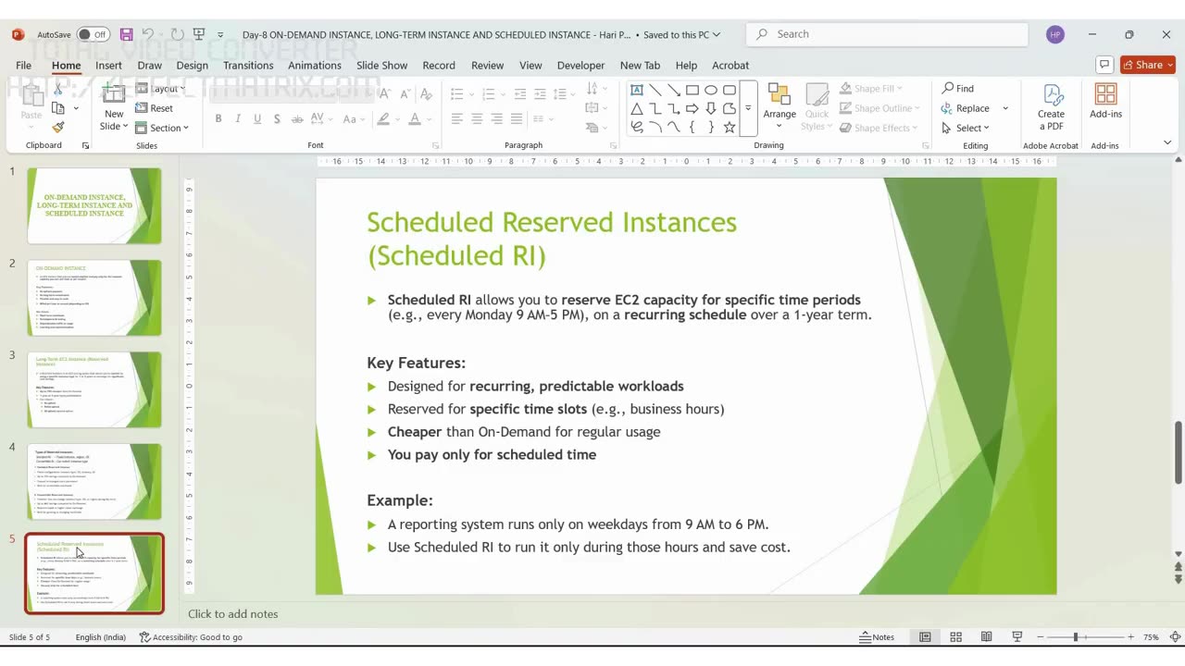Select the 5-point Star shape
1185x666 pixels.
pos(730,127)
